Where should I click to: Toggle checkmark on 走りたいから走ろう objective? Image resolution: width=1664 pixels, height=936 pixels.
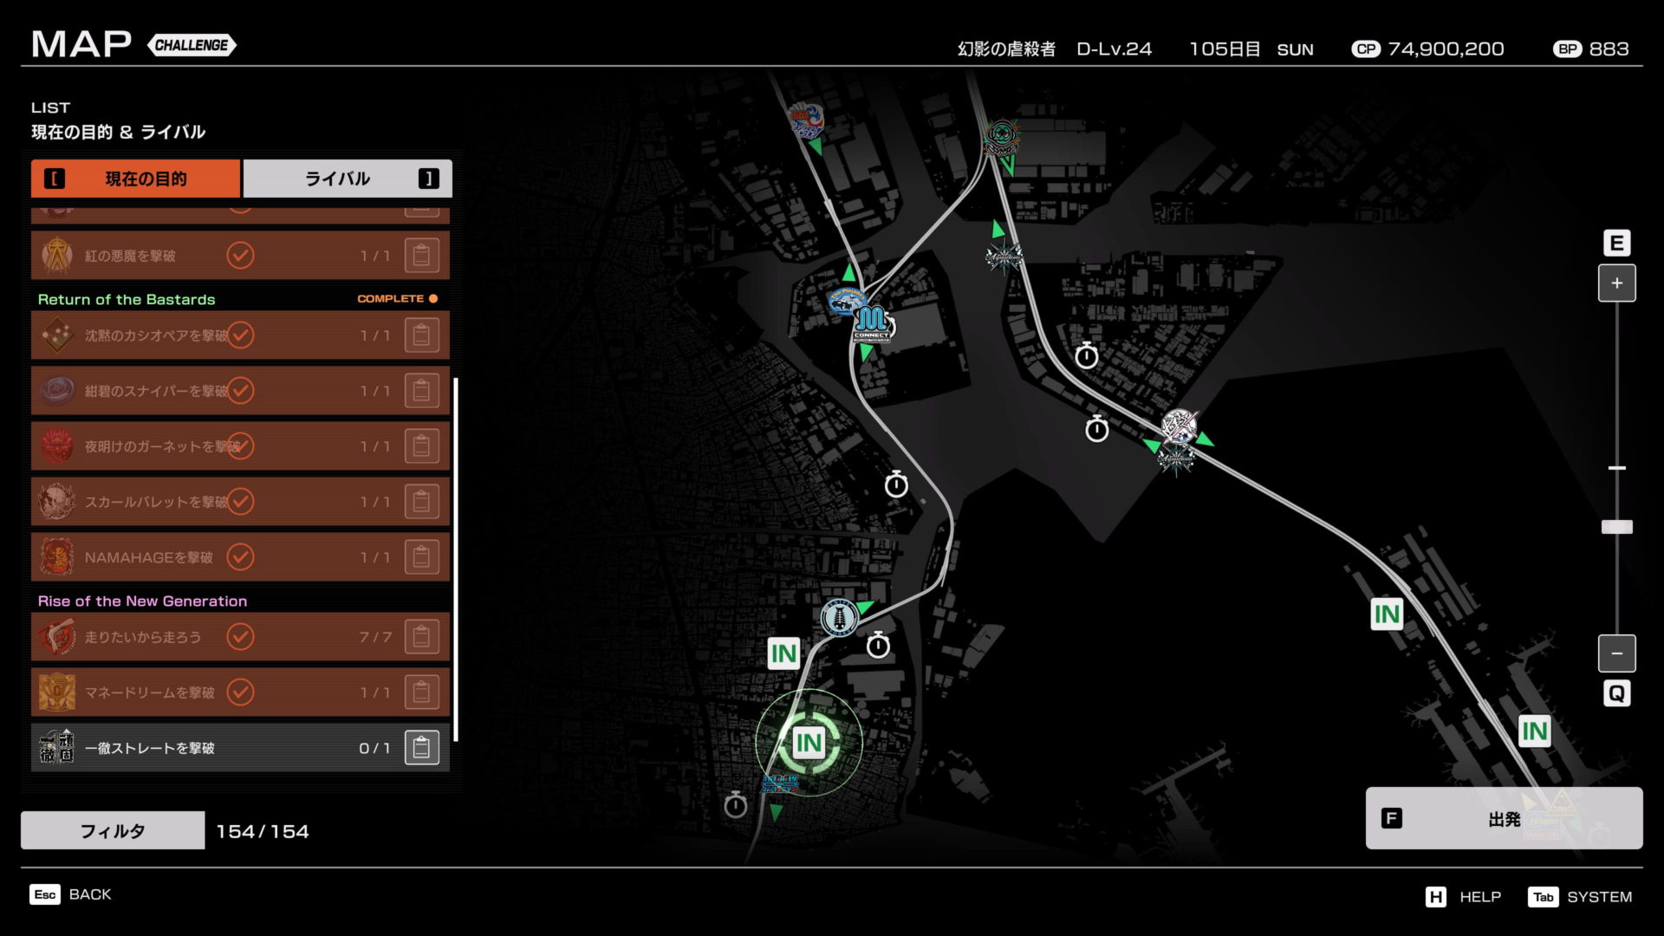(x=240, y=637)
